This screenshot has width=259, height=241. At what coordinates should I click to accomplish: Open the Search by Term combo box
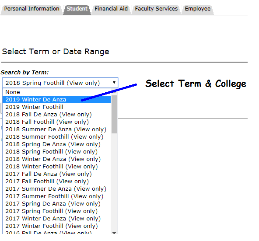click(60, 83)
